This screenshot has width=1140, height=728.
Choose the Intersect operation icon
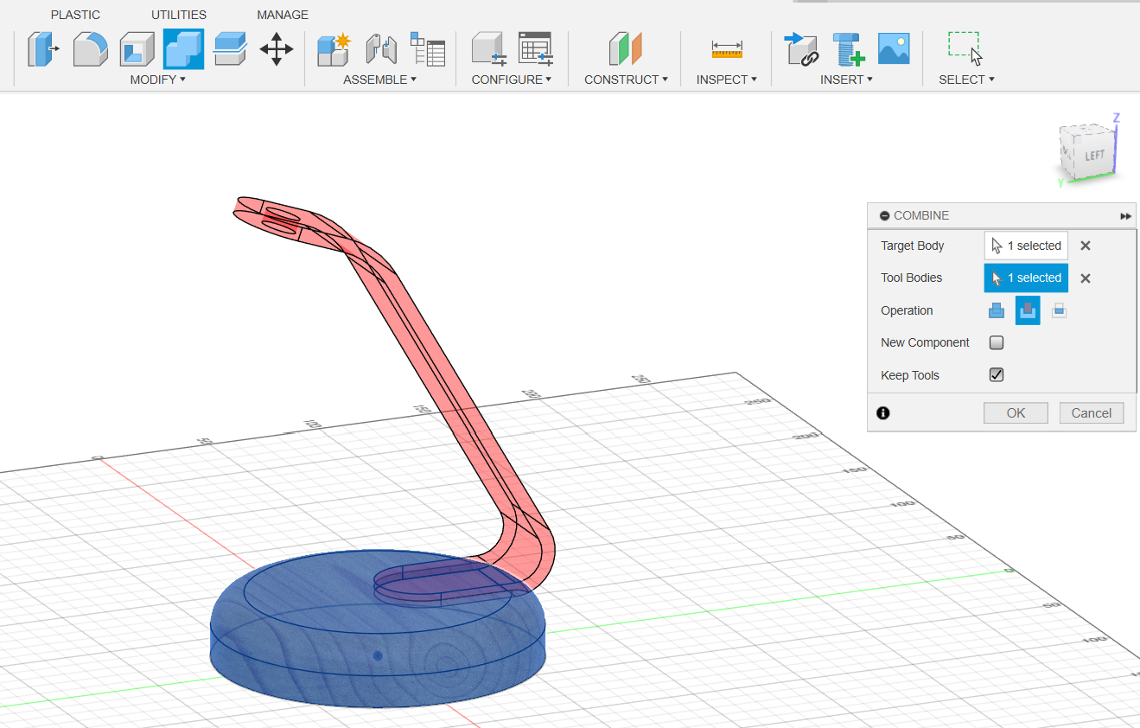(x=1059, y=310)
